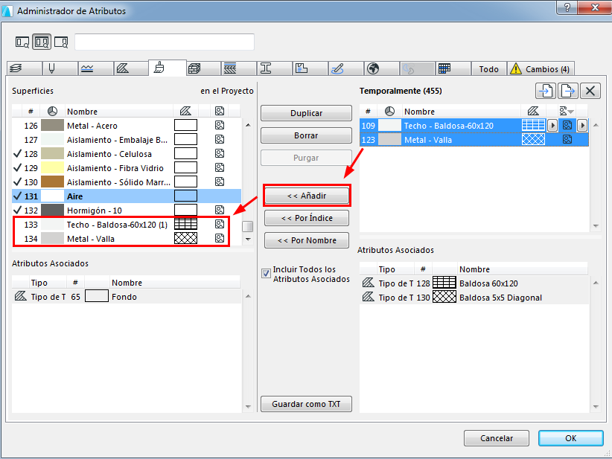Image resolution: width=612 pixels, height=459 pixels.
Task: Click Guardar como TXT button
Action: (x=306, y=404)
